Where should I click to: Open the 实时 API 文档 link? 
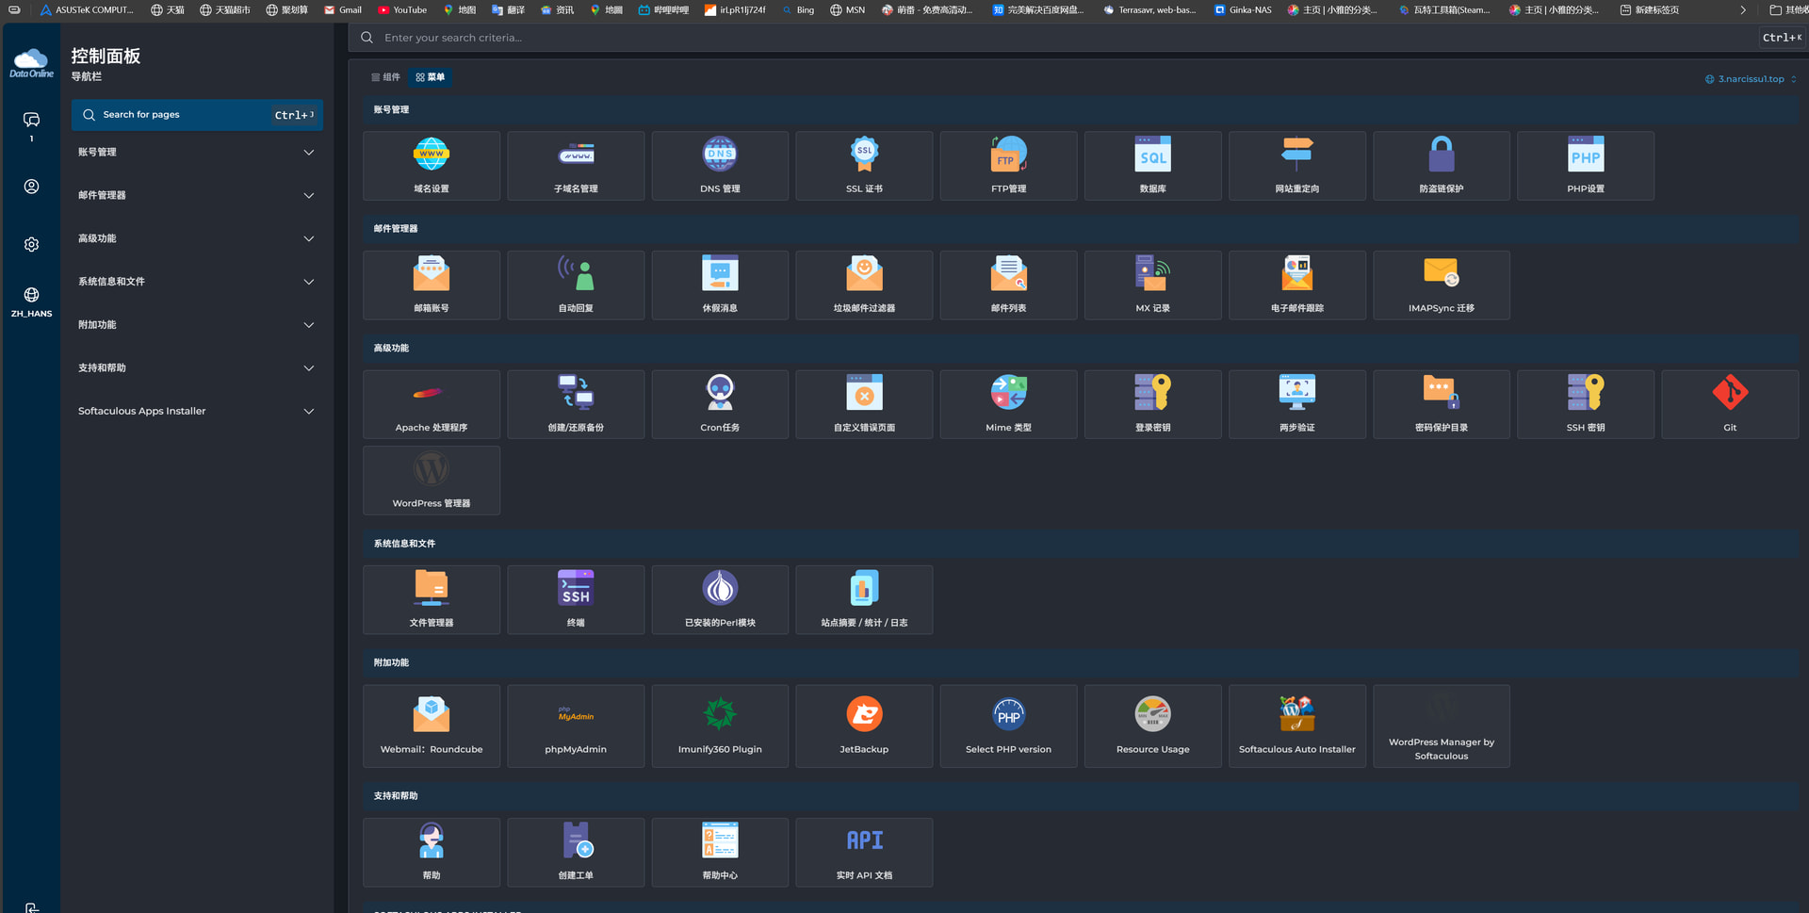coord(864,853)
